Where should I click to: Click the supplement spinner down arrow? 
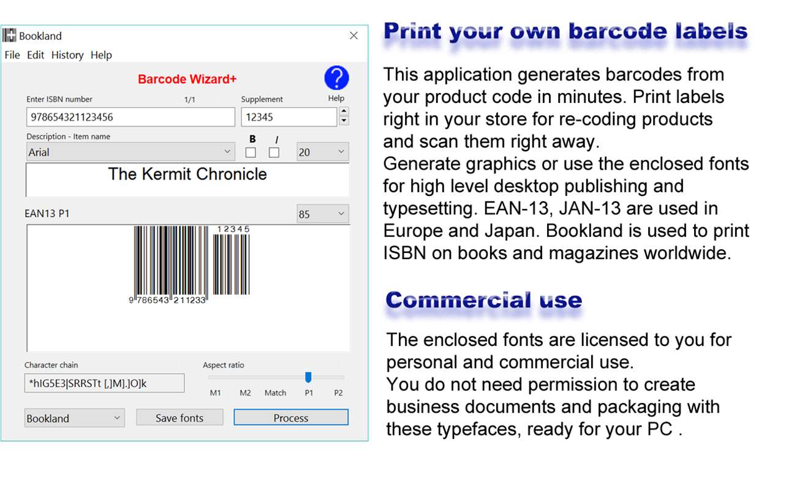pos(344,121)
